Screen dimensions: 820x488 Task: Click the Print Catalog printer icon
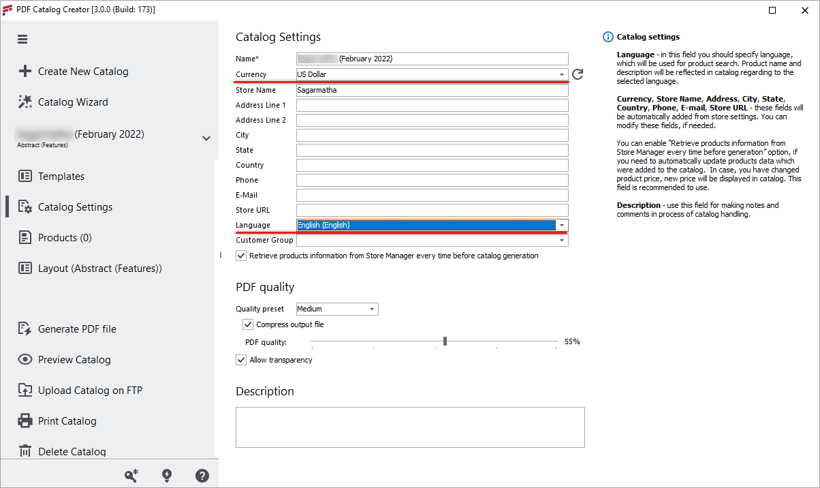[25, 421]
